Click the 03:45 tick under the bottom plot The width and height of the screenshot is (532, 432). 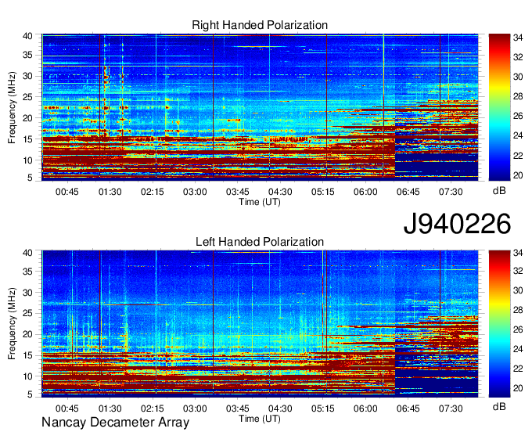(238, 409)
